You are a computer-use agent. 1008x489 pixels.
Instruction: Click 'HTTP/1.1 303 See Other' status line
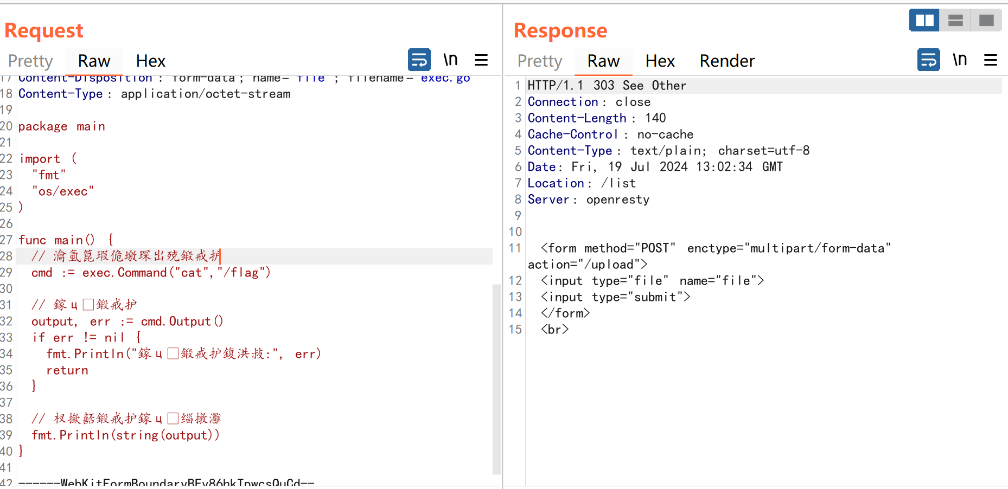[607, 86]
